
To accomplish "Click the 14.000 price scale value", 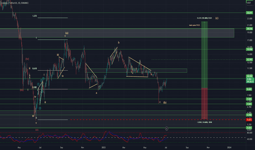I will click(250, 54).
